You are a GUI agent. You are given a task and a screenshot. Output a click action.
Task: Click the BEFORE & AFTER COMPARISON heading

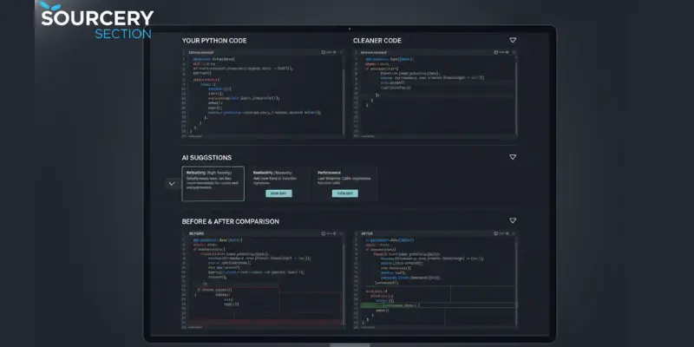[x=231, y=221]
